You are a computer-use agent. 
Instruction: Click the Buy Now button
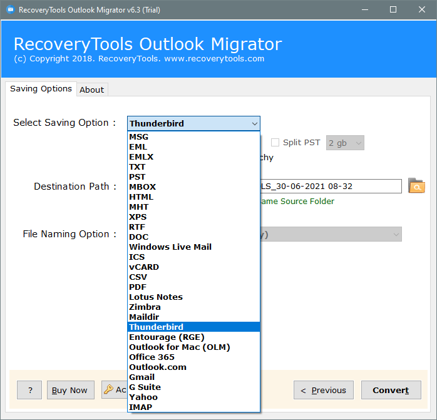[x=71, y=390]
